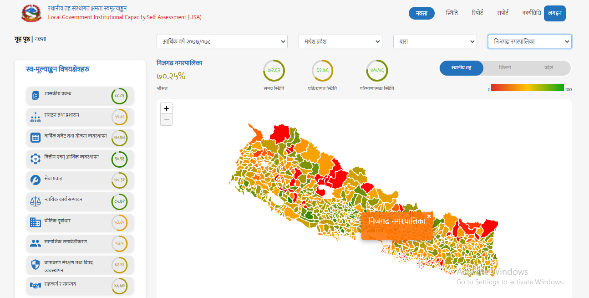
Task: Click the सामाजिक समावेशीकरण people icon
Action: (36, 243)
